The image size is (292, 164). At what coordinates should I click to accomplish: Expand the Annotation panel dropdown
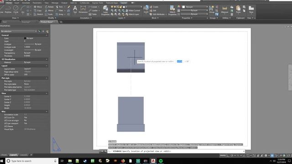click(x=86, y=18)
